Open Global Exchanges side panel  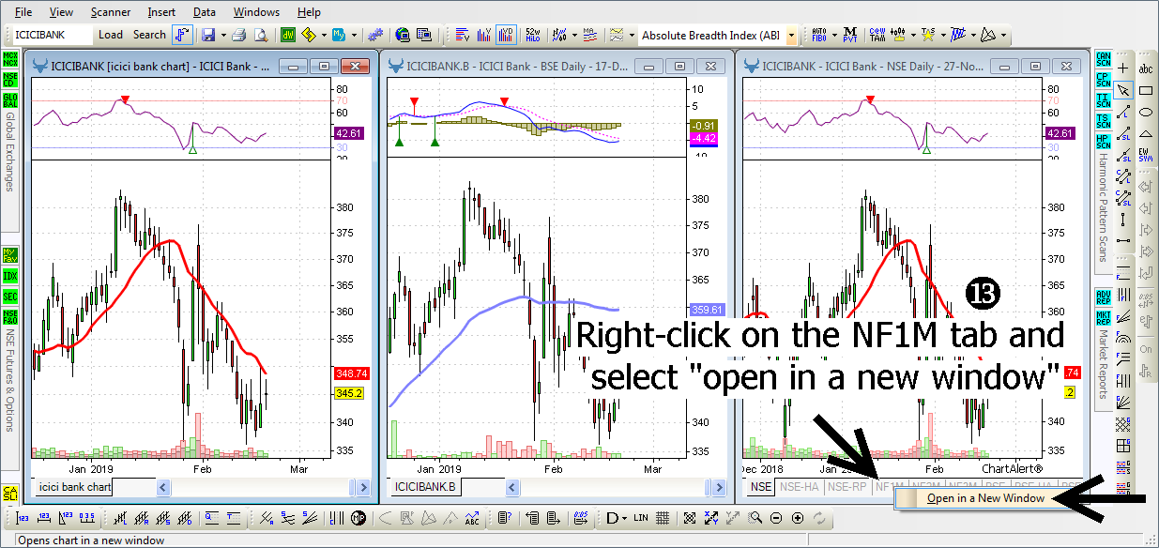click(9, 152)
